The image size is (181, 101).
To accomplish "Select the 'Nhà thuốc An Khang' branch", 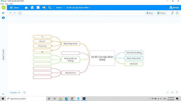I will [x=71, y=59].
